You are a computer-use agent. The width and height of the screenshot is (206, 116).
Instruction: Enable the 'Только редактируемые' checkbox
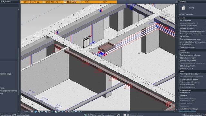(x=183, y=115)
